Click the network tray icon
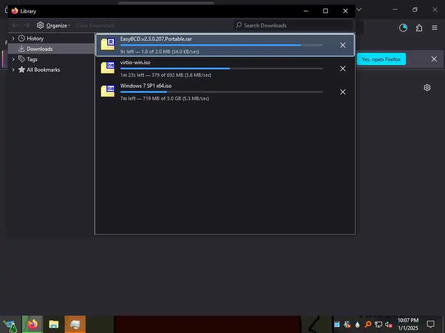This screenshot has height=333, width=445. point(379,324)
